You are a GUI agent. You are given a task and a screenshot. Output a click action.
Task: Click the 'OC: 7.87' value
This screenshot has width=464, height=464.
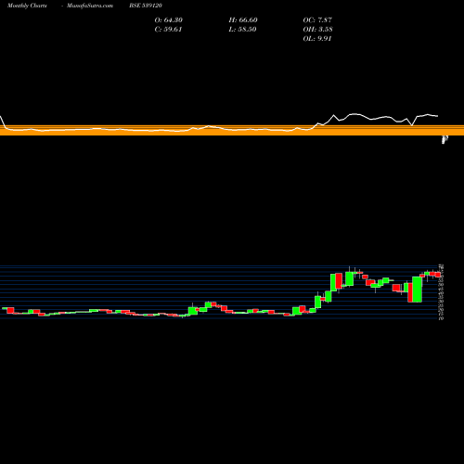[x=317, y=20]
